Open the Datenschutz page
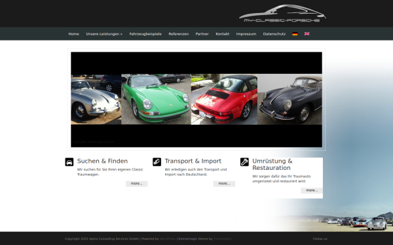 (274, 34)
